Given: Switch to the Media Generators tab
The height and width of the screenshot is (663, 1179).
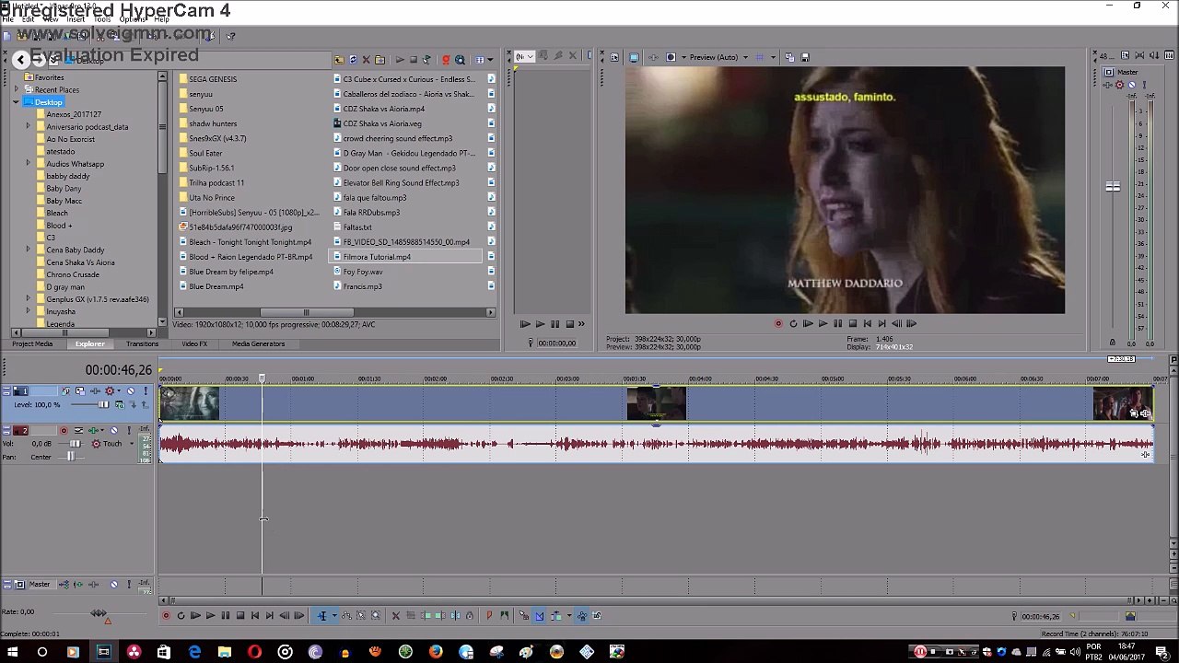Looking at the screenshot, I should click(x=258, y=343).
